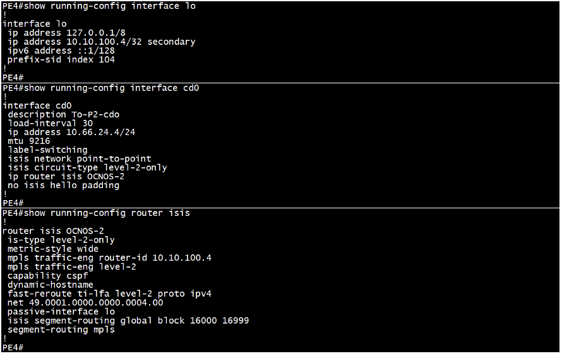The height and width of the screenshot is (356, 562).
Task: Click the mpls traffic-eng router-id 10.10.100.4 line
Action: pos(109,258)
